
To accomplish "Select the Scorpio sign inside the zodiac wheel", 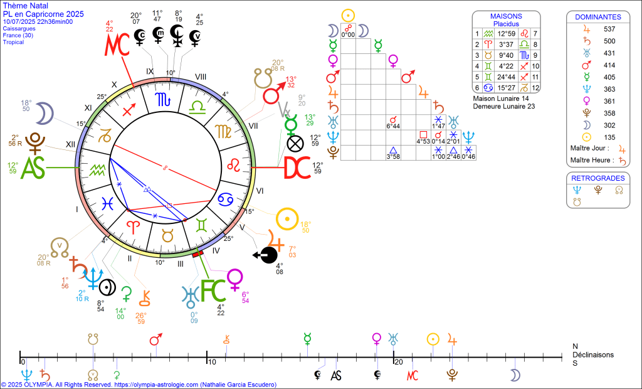I will [163, 99].
